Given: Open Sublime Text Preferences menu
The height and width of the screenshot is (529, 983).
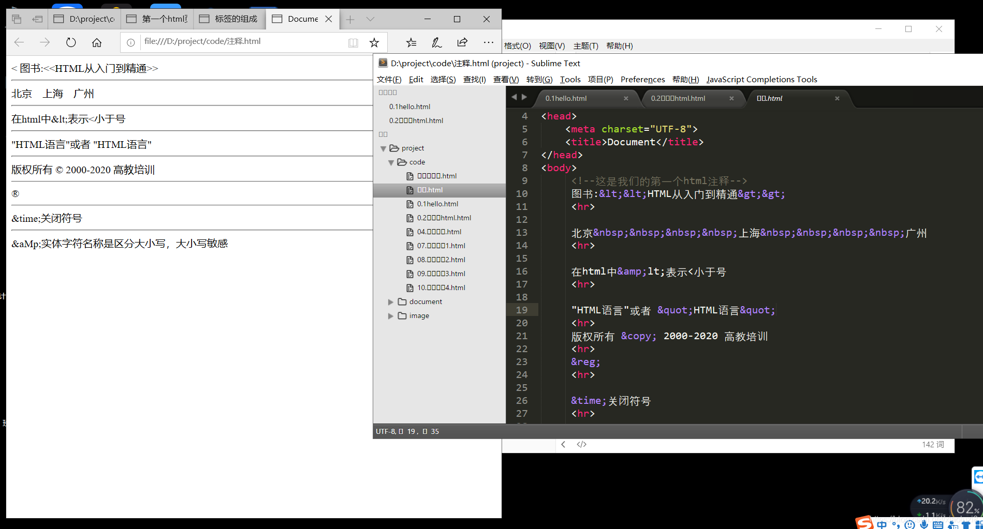Looking at the screenshot, I should [642, 79].
